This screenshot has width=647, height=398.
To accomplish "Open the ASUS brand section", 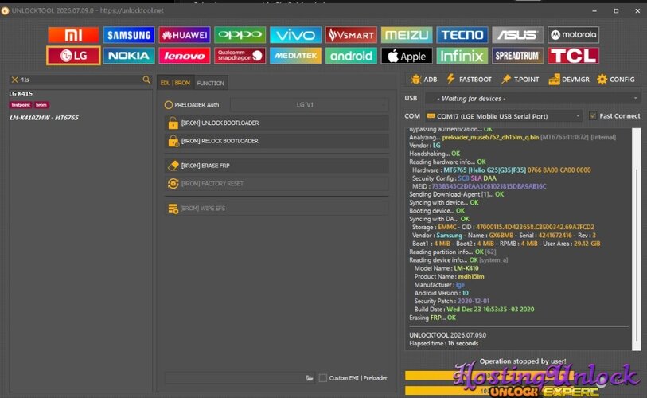I will pyautogui.click(x=517, y=35).
